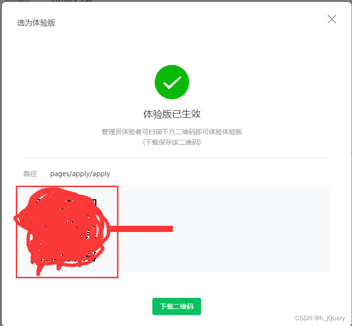Click the red horizontal line beside the QR code
This screenshot has height=326, width=352.
[x=141, y=229]
